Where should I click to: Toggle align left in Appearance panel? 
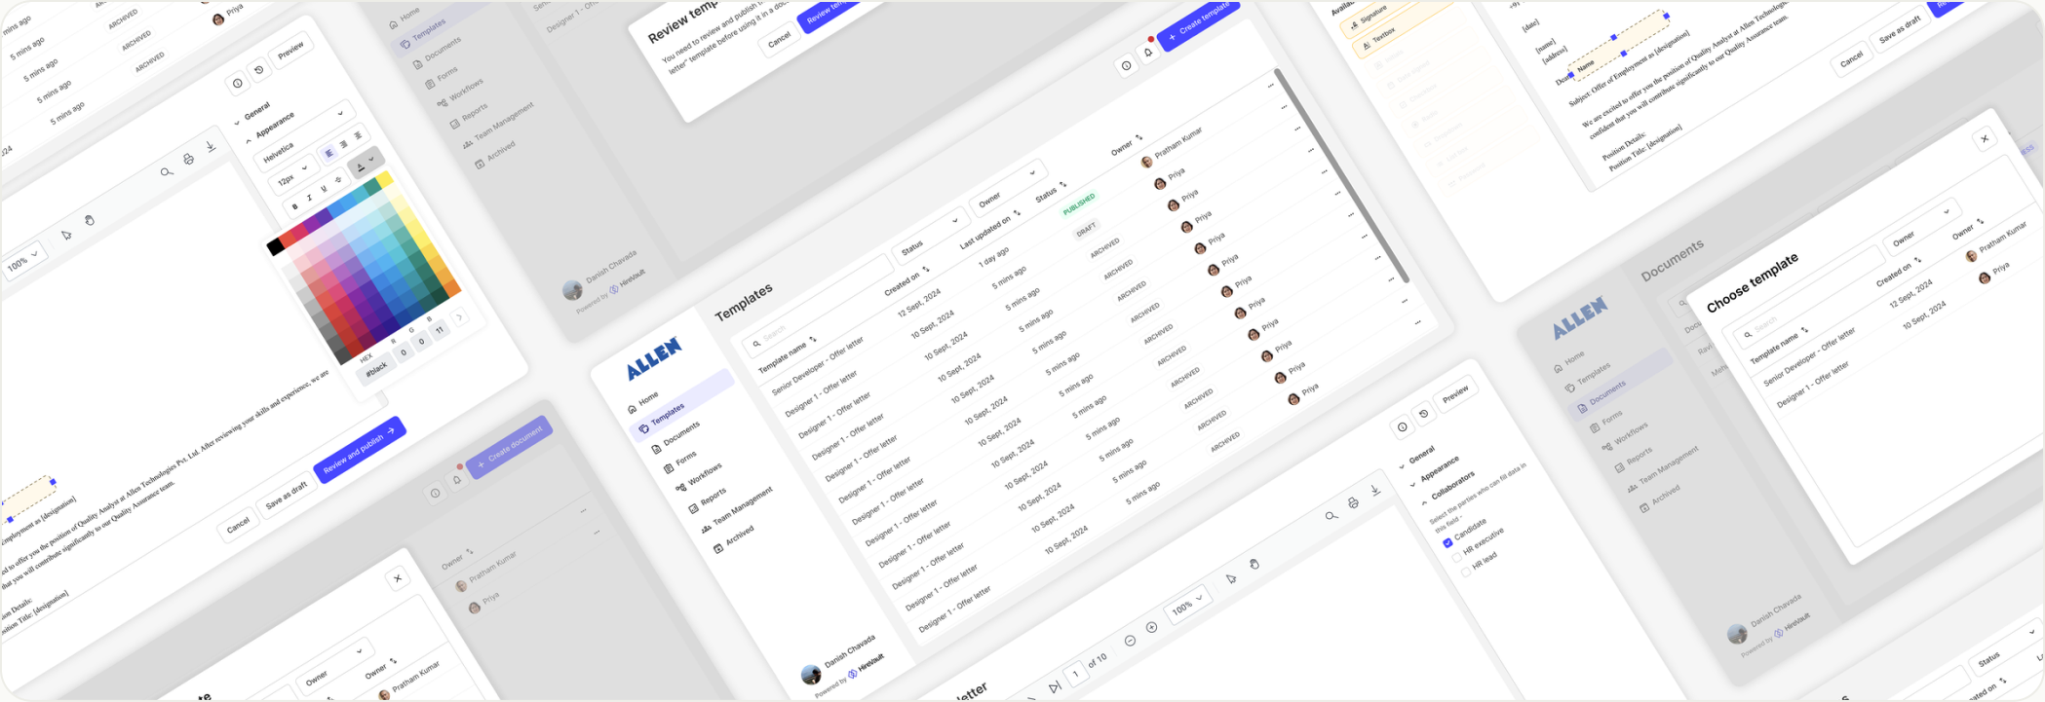coord(329,153)
